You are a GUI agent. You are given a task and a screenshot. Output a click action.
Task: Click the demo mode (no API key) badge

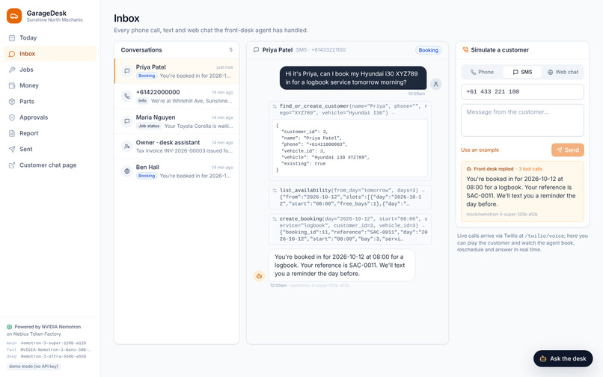pyautogui.click(x=34, y=367)
